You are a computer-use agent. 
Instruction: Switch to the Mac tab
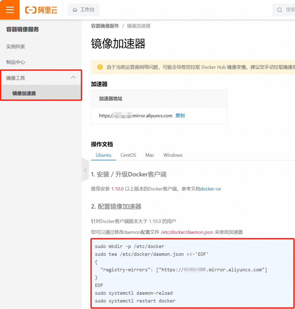pyautogui.click(x=150, y=155)
